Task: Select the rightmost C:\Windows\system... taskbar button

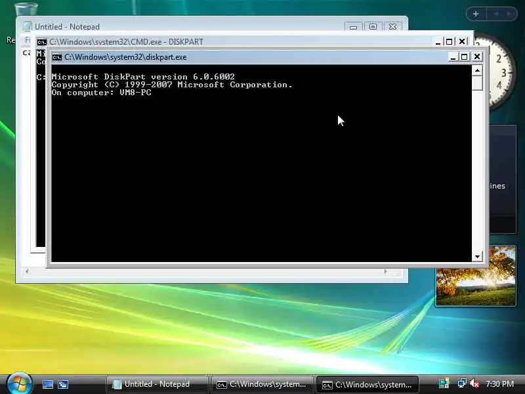Action: (367, 384)
